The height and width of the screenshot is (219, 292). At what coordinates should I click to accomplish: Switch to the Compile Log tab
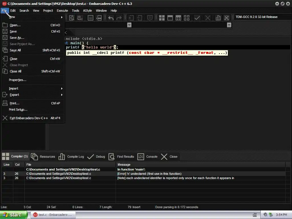(71, 157)
